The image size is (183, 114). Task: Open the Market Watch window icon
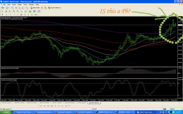pos(12,8)
